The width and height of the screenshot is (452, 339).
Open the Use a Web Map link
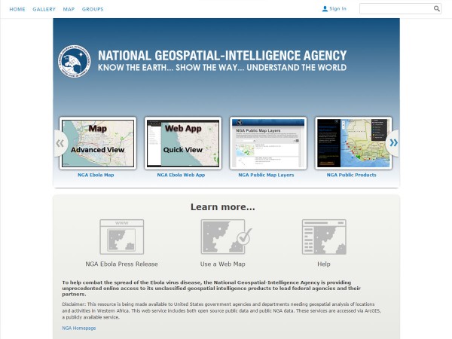click(223, 264)
